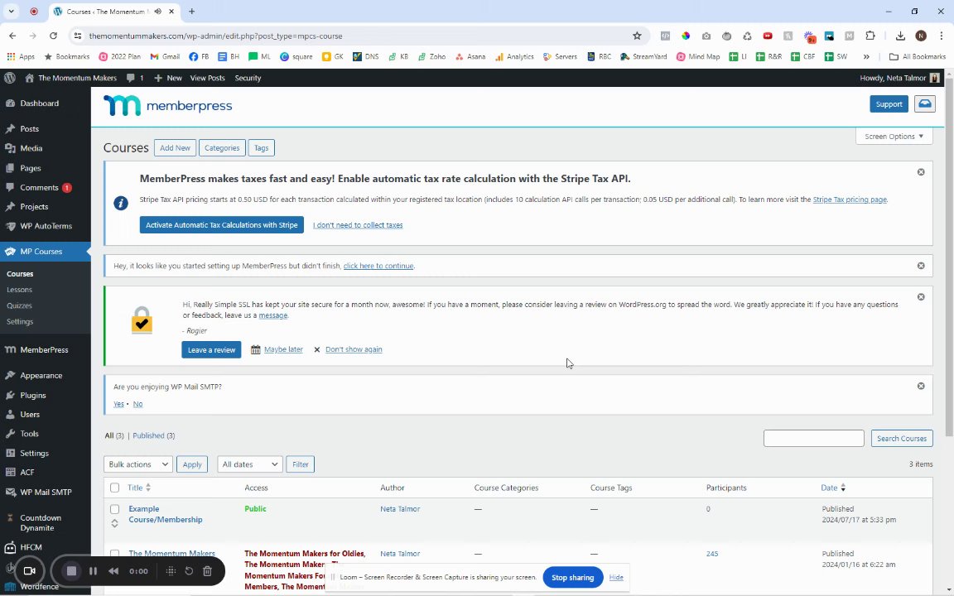Open Quizzes submenu item
The height and width of the screenshot is (596, 954).
coord(20,305)
